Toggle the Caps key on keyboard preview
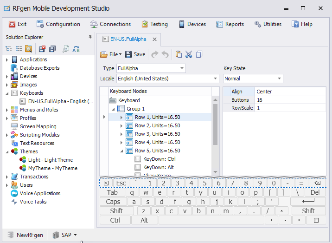This screenshot has width=332, height=243. 113,202
